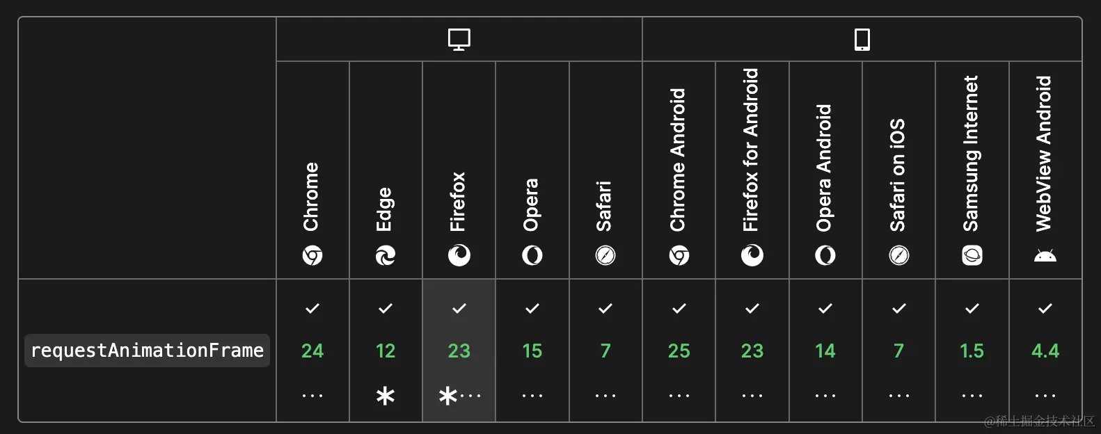Click the desktop Safari compass icon
The width and height of the screenshot is (1101, 434).
coord(605,256)
